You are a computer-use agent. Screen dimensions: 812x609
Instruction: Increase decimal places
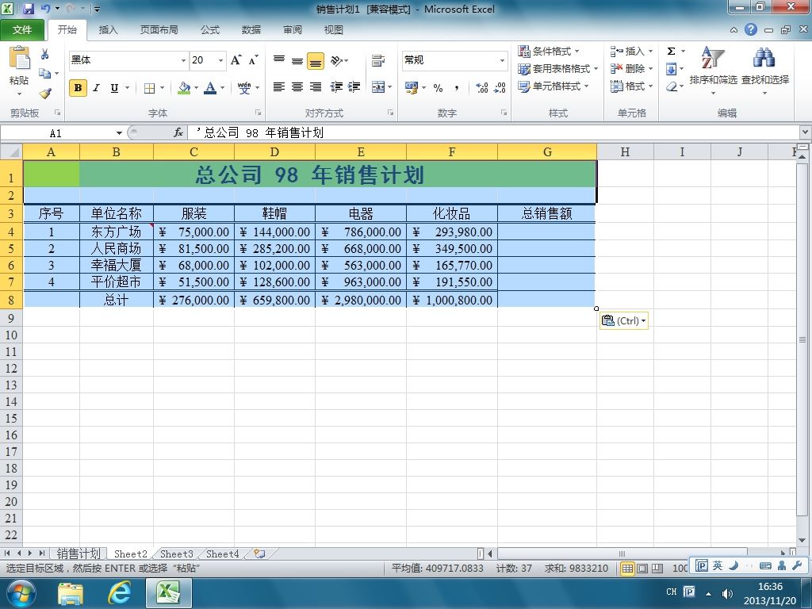[x=481, y=88]
